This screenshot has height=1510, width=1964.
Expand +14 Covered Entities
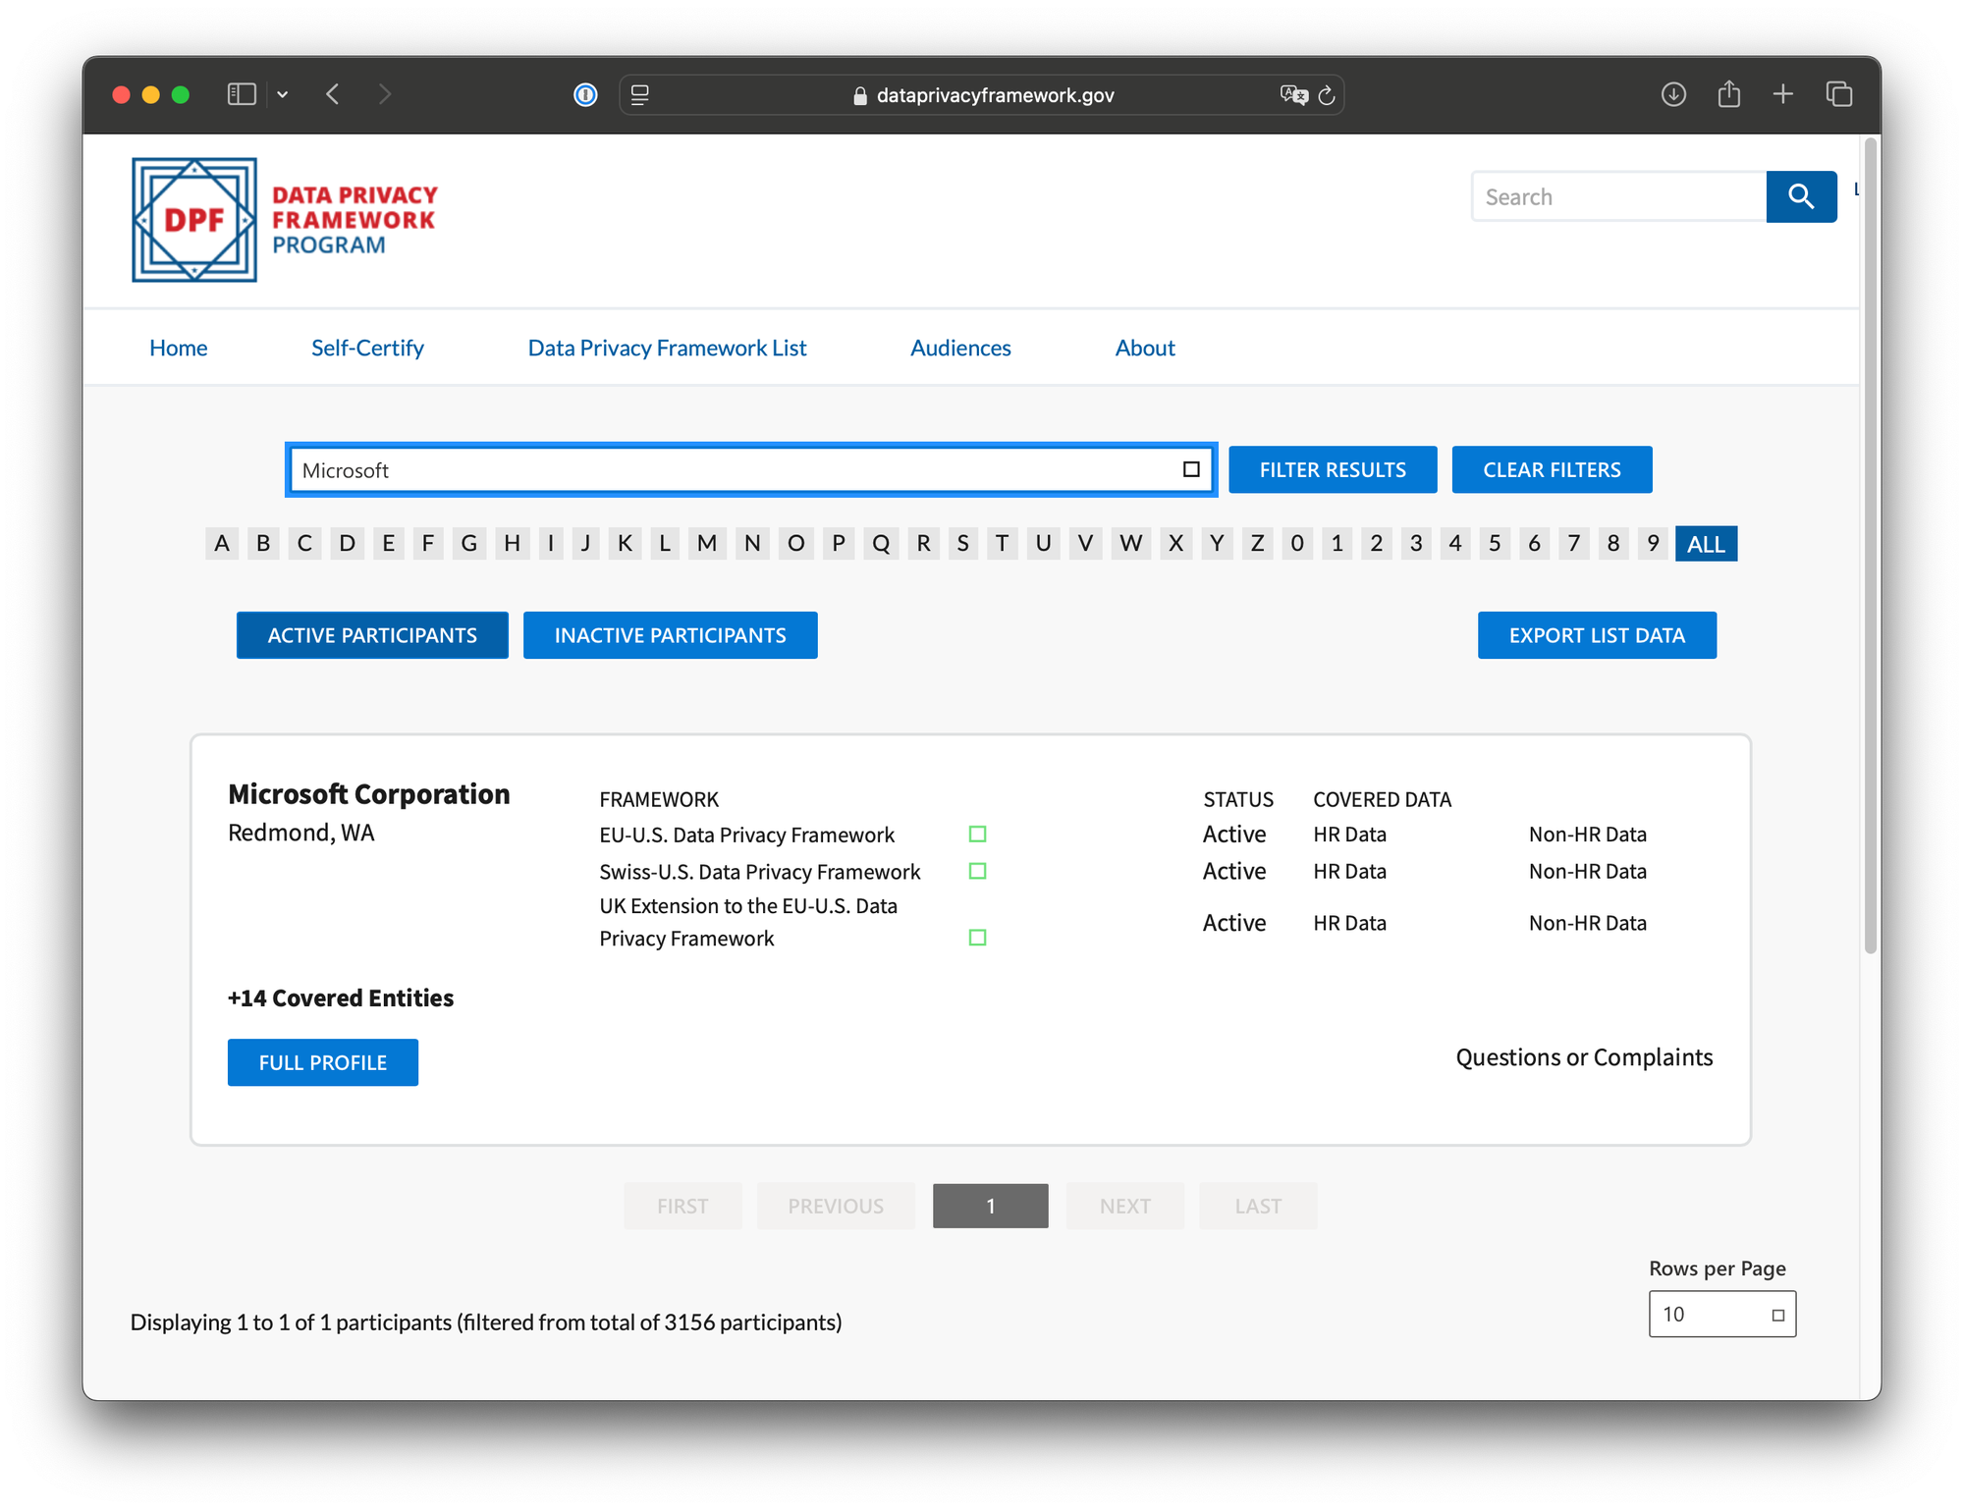[341, 998]
